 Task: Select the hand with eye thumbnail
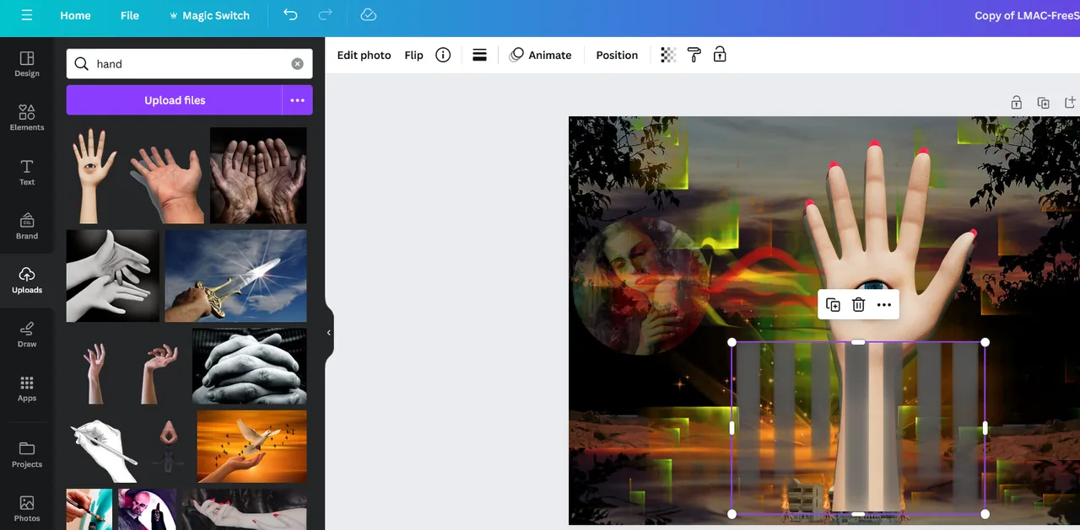point(94,175)
